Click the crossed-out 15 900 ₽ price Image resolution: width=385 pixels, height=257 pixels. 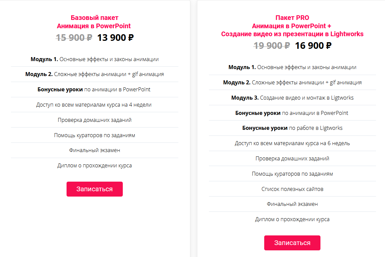74,38
